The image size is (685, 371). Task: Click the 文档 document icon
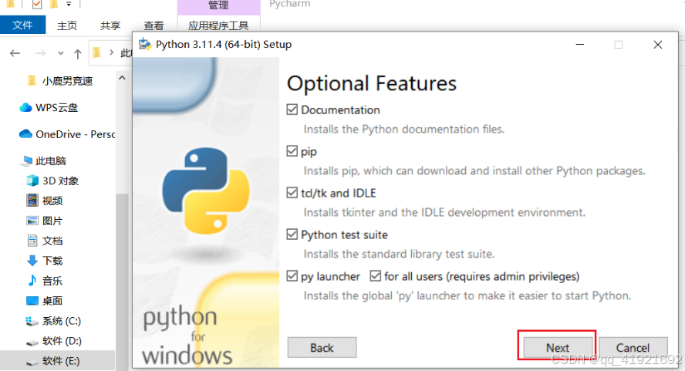point(32,241)
